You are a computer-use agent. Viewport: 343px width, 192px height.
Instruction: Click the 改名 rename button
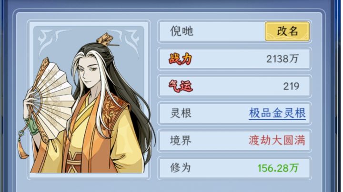287,31
